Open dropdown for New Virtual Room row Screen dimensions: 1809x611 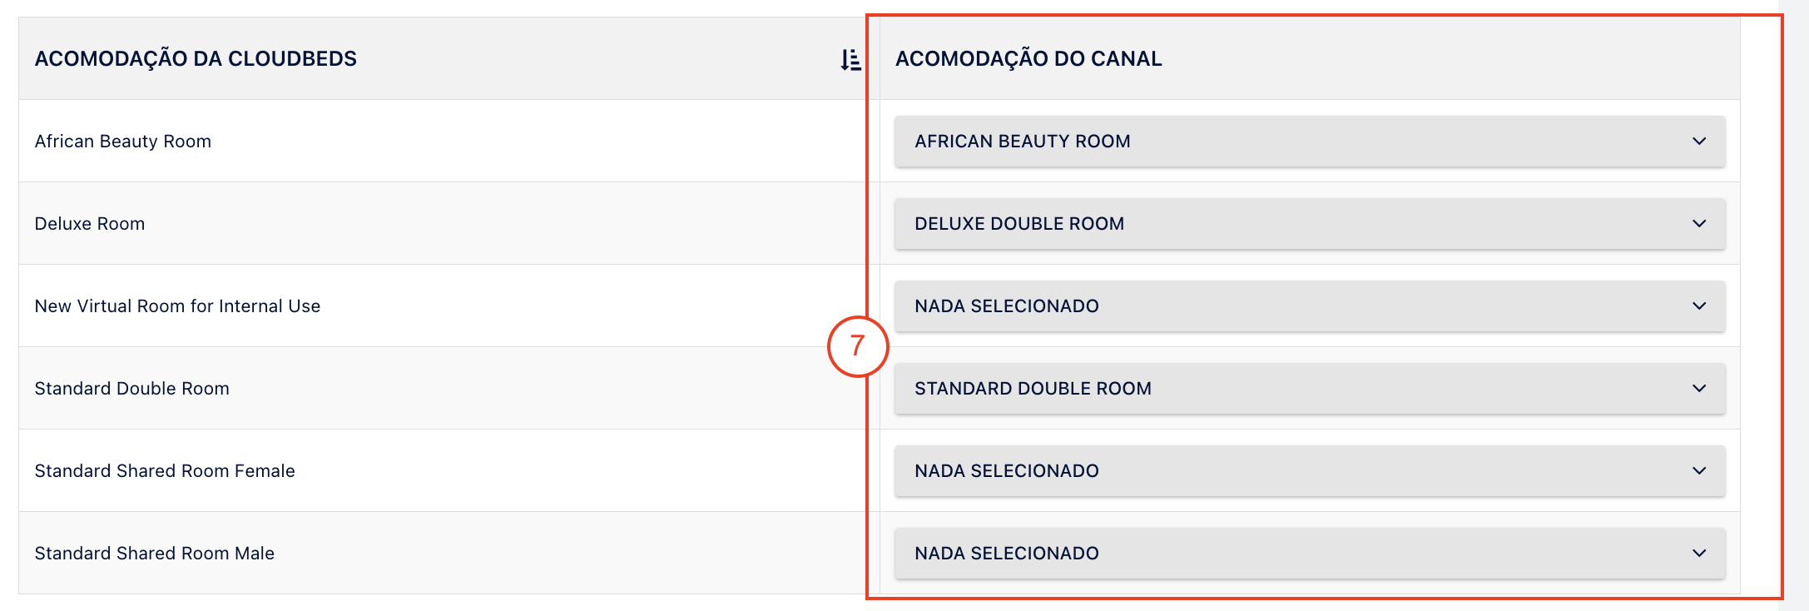[x=1310, y=306]
